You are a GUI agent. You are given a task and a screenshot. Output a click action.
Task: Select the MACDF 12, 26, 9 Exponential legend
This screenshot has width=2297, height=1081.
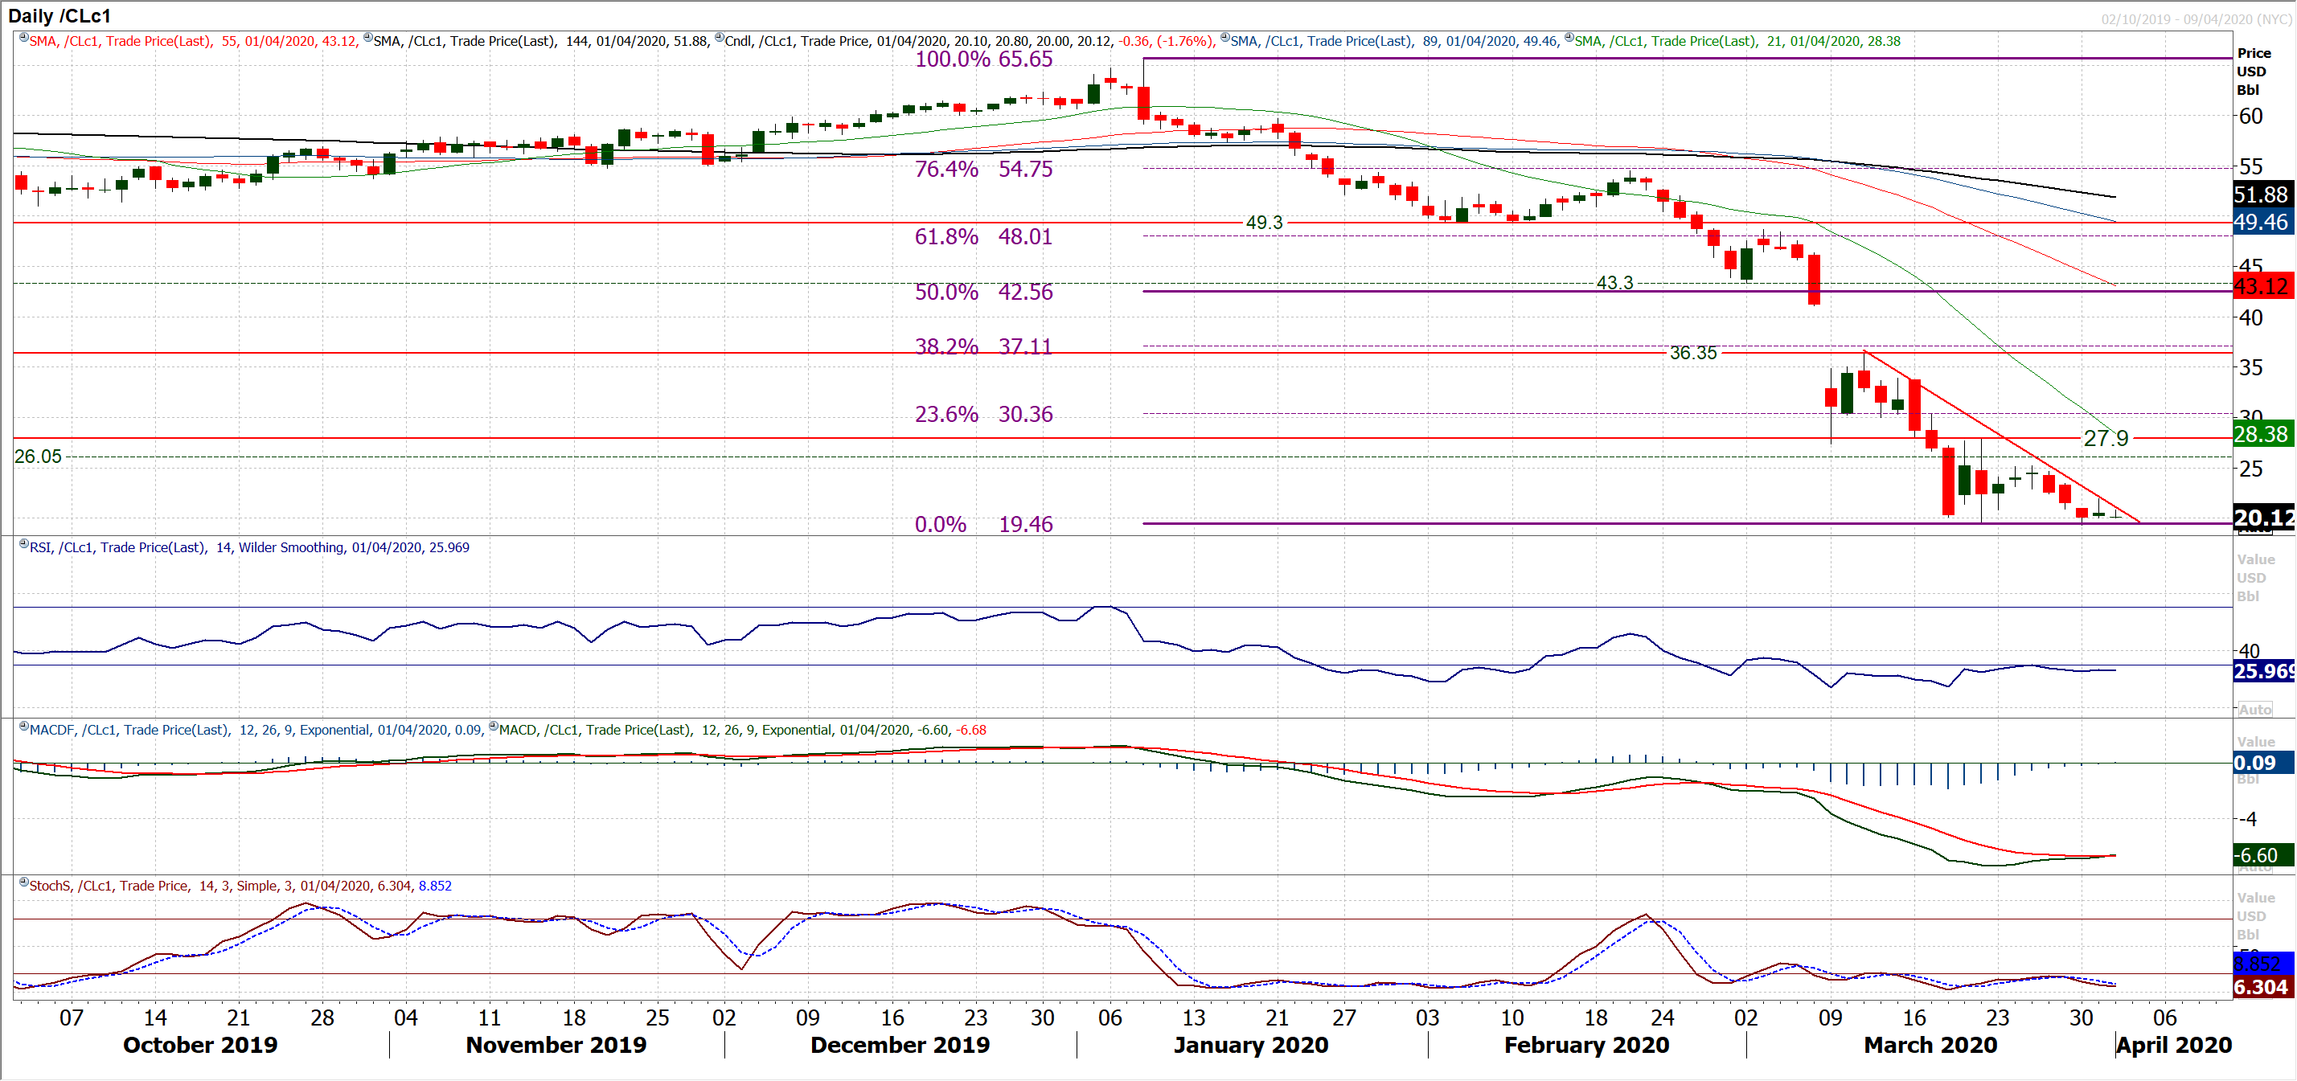point(256,730)
